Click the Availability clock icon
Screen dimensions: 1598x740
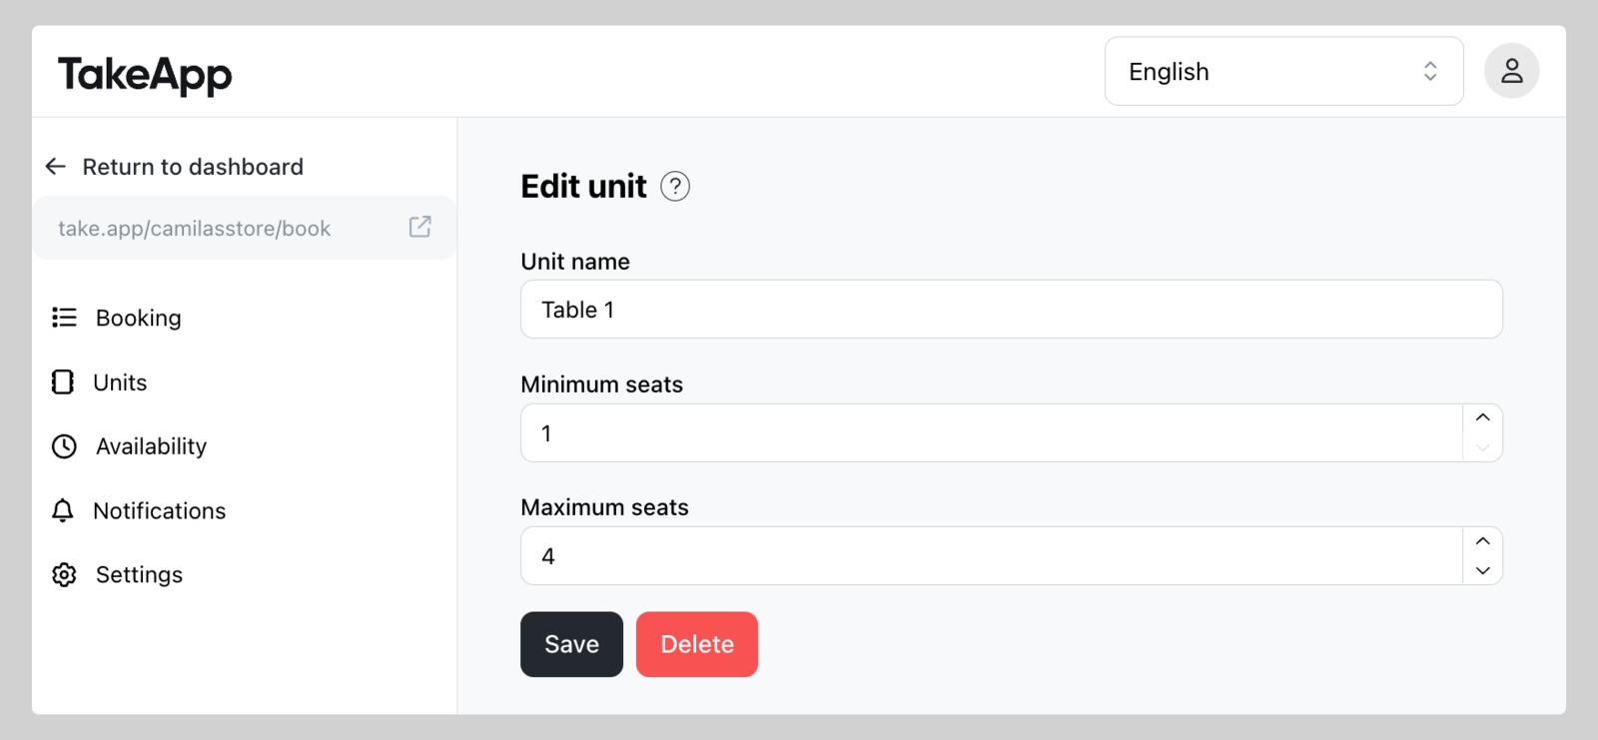pyautogui.click(x=64, y=446)
